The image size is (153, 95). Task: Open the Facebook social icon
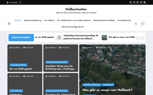pos(131,2)
